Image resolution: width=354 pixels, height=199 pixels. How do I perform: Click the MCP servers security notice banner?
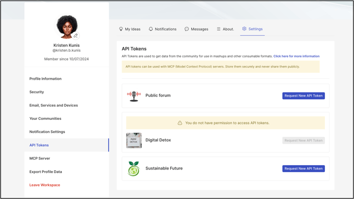point(220,67)
